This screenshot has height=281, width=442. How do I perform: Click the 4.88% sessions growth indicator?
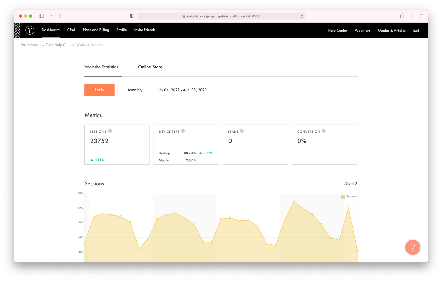click(97, 160)
